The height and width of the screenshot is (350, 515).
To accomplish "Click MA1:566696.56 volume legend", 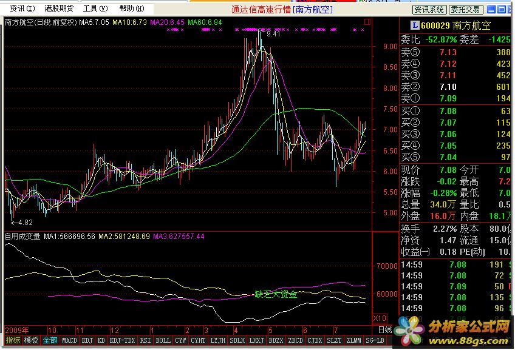I will pos(69,236).
